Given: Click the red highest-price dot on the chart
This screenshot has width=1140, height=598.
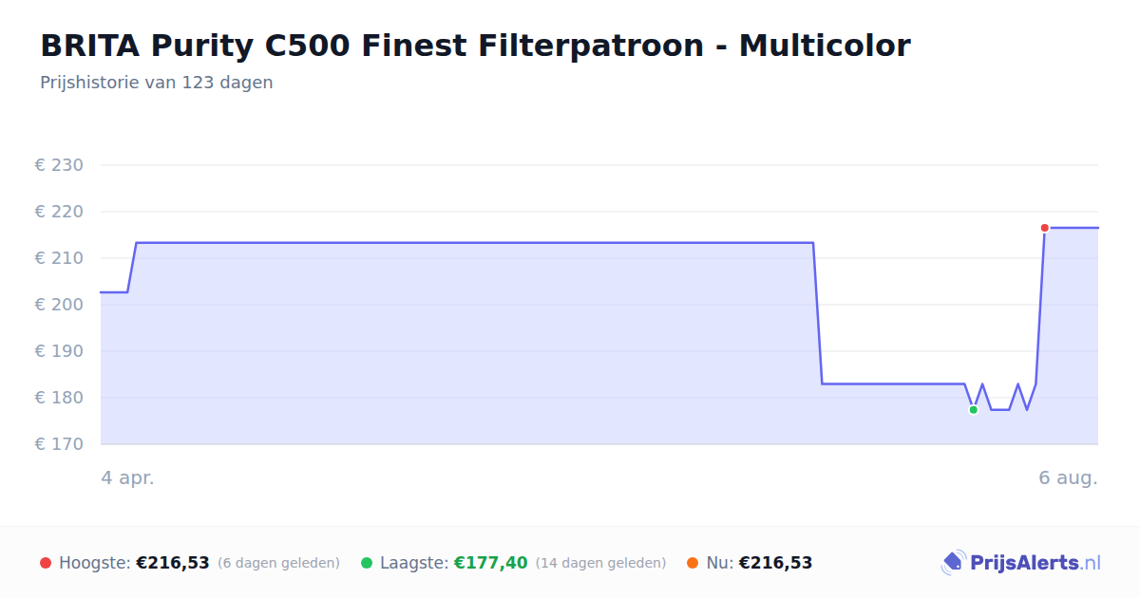Looking at the screenshot, I should click(x=1044, y=228).
